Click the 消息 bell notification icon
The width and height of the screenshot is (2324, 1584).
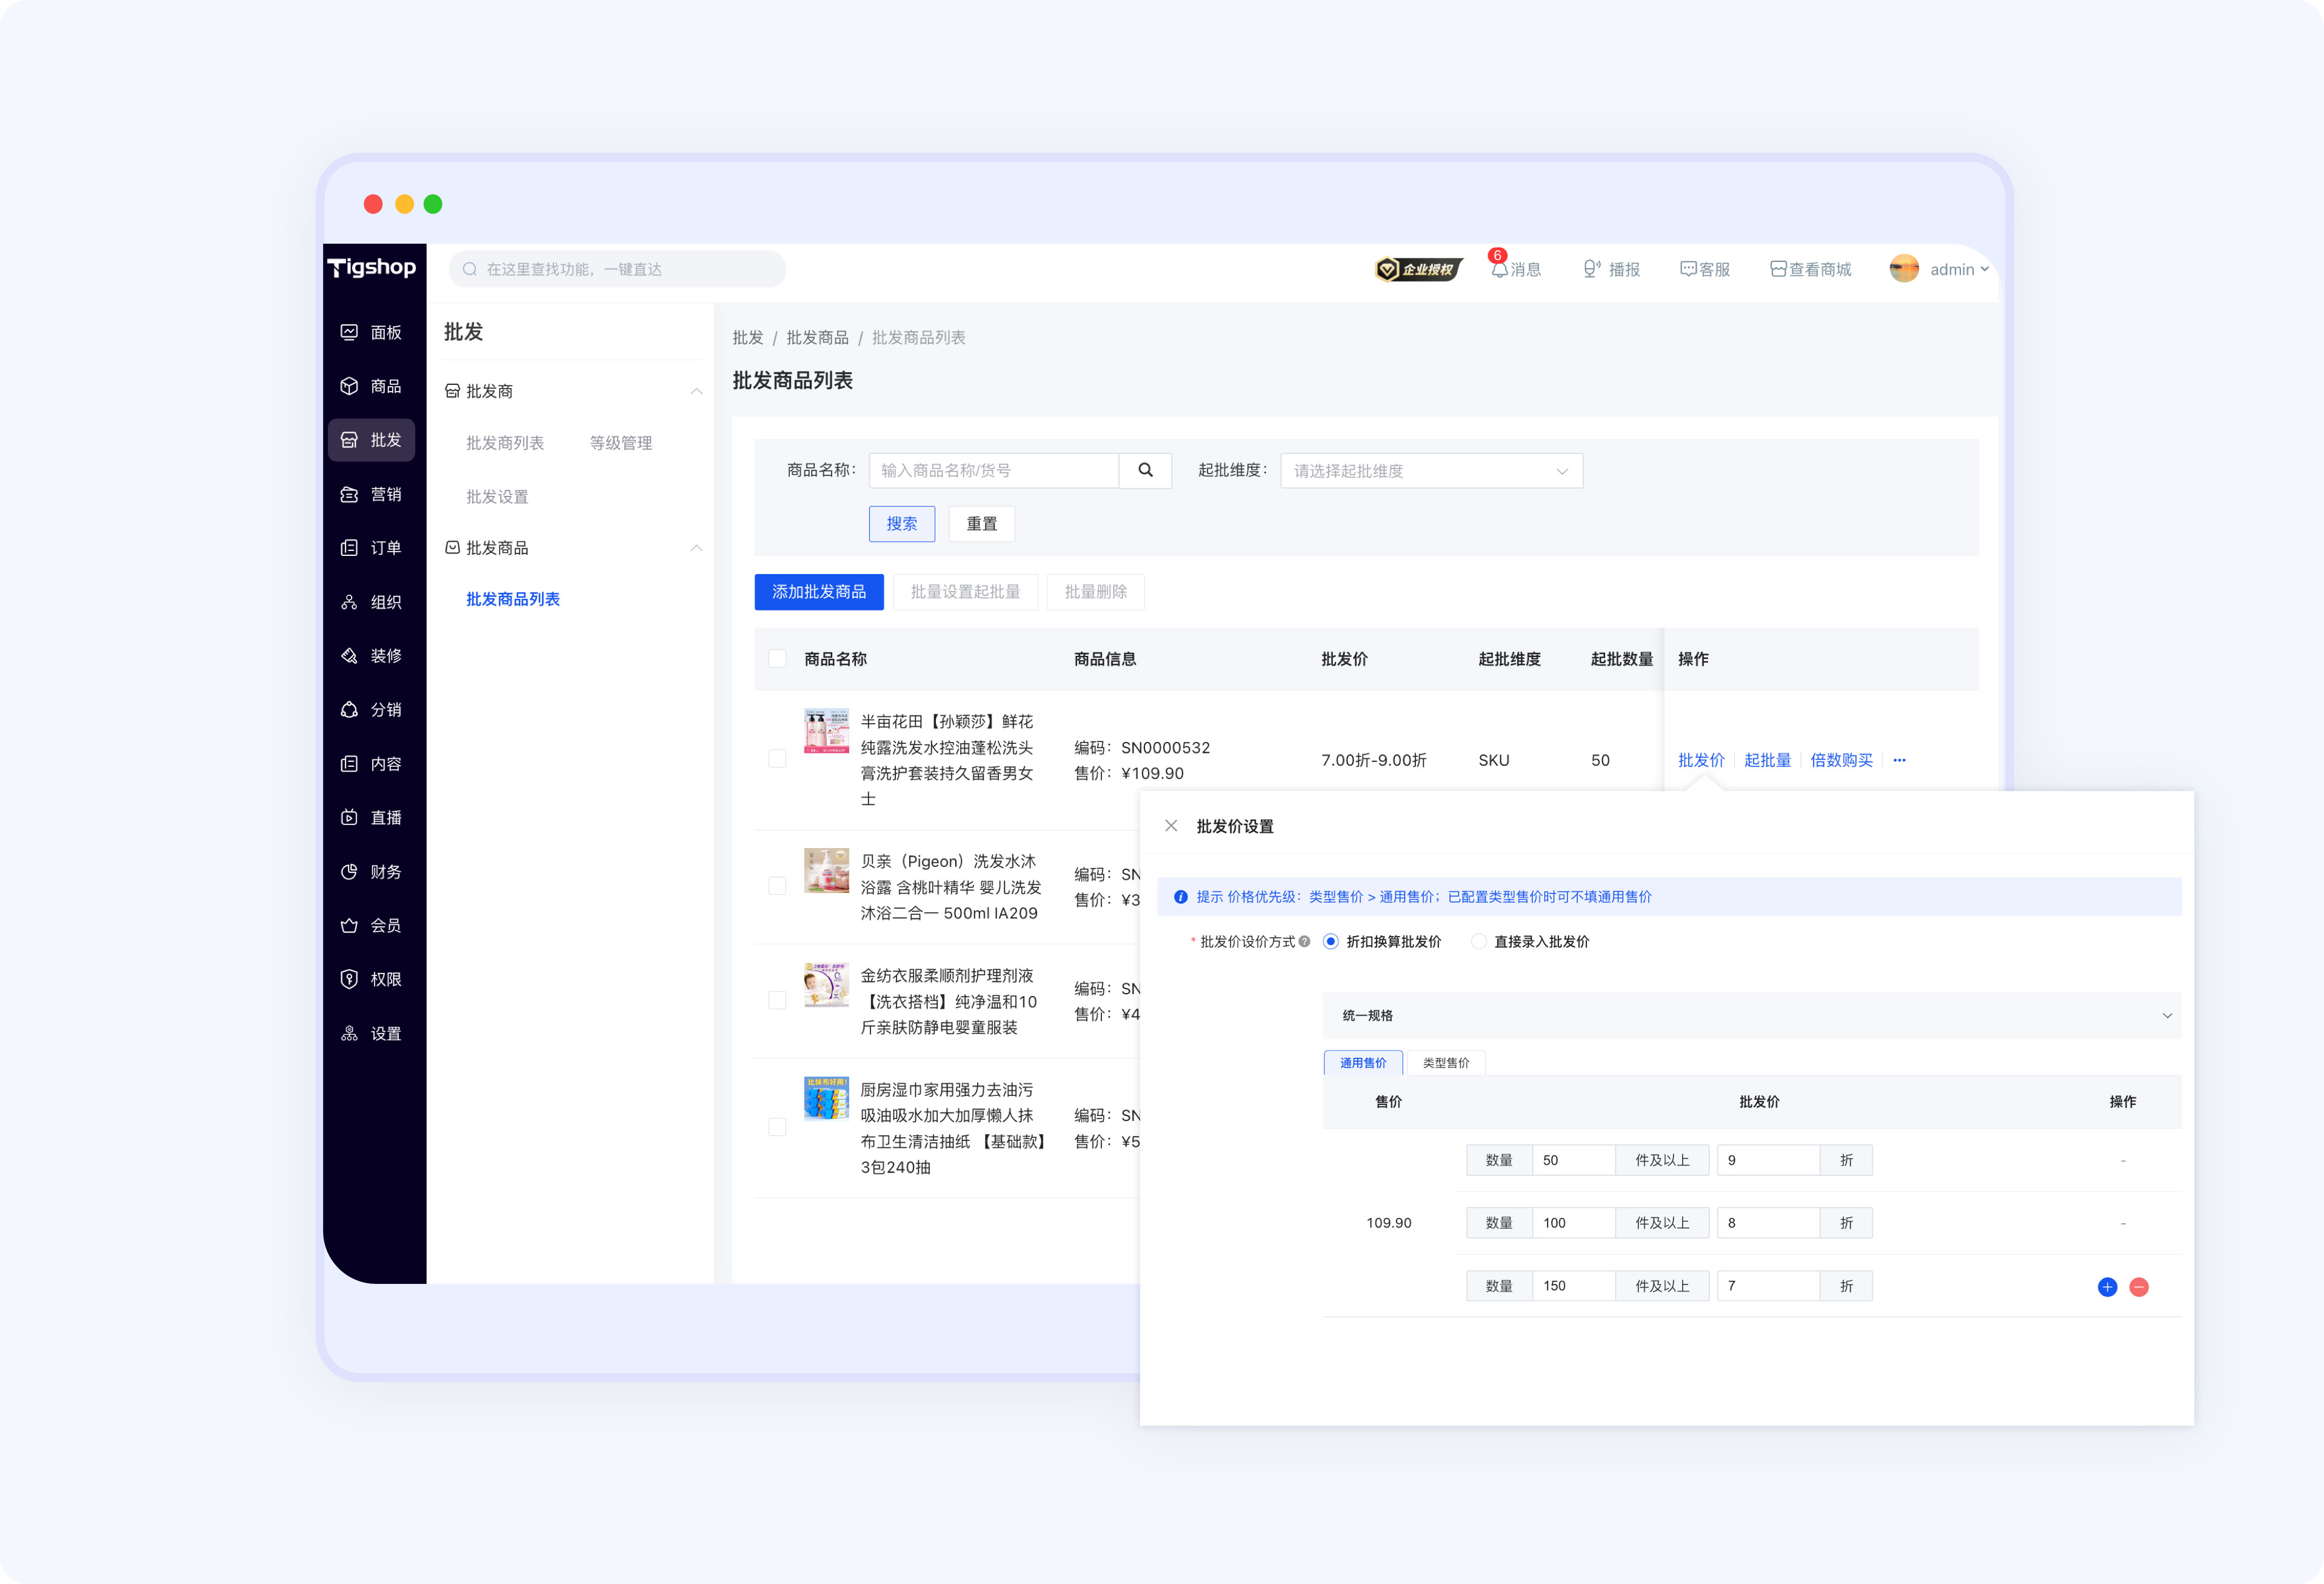(1499, 269)
